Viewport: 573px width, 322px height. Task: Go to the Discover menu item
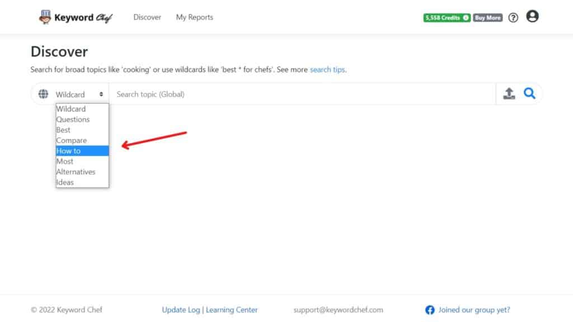click(147, 17)
